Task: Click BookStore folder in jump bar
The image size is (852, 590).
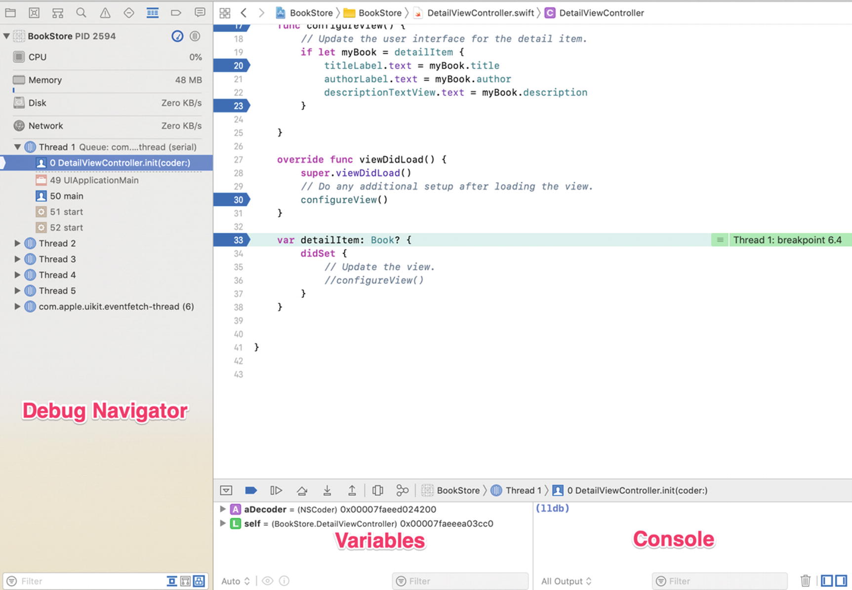Action: [x=373, y=13]
